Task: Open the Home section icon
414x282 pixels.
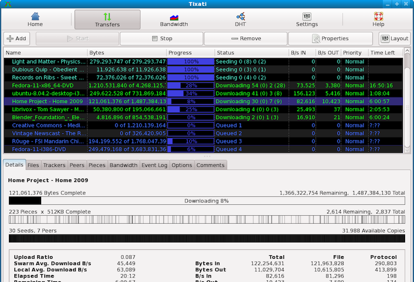Action: pyautogui.click(x=35, y=19)
